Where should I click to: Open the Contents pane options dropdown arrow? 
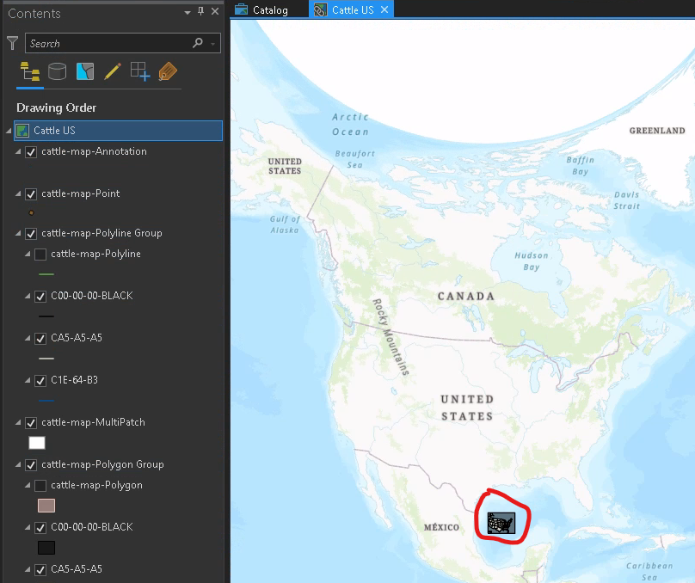pyautogui.click(x=188, y=12)
